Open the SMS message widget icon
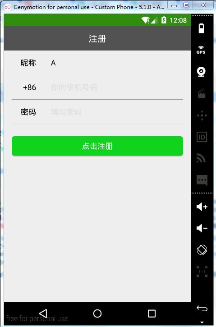 click(202, 180)
